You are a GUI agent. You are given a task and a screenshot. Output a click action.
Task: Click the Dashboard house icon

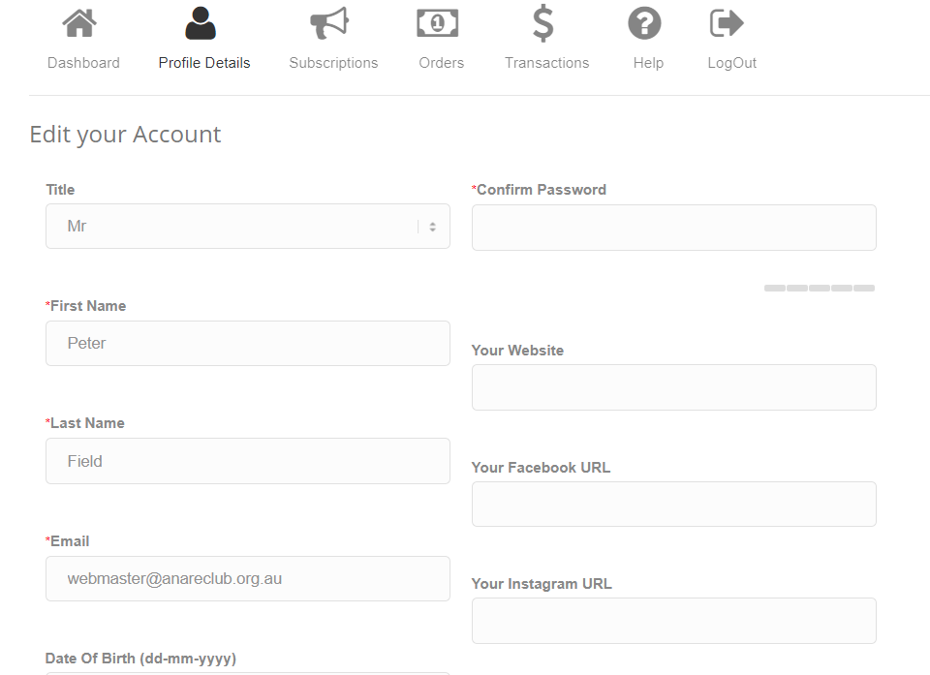(x=79, y=23)
